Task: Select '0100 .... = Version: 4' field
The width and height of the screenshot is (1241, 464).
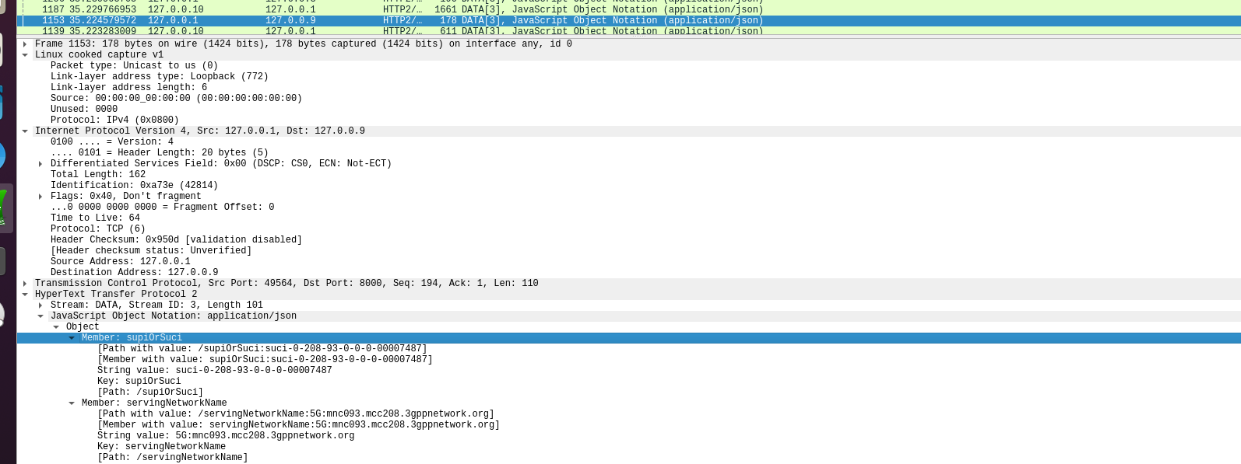Action: click(112, 142)
